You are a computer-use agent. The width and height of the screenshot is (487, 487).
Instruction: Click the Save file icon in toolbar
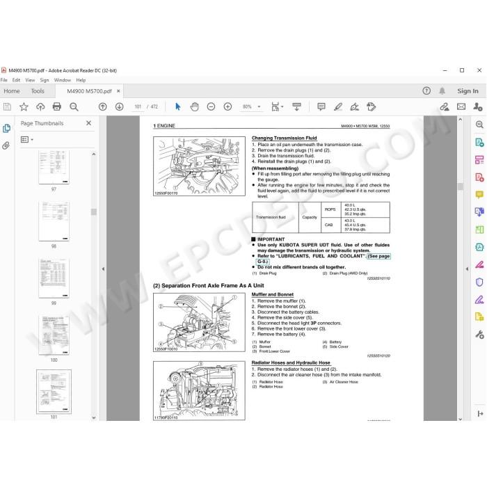[7, 107]
